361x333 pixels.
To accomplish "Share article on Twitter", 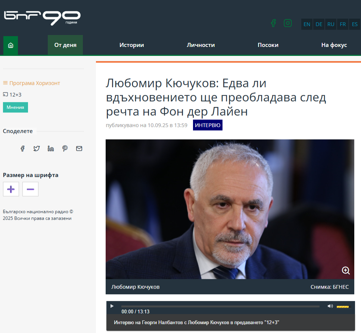I will (x=37, y=149).
